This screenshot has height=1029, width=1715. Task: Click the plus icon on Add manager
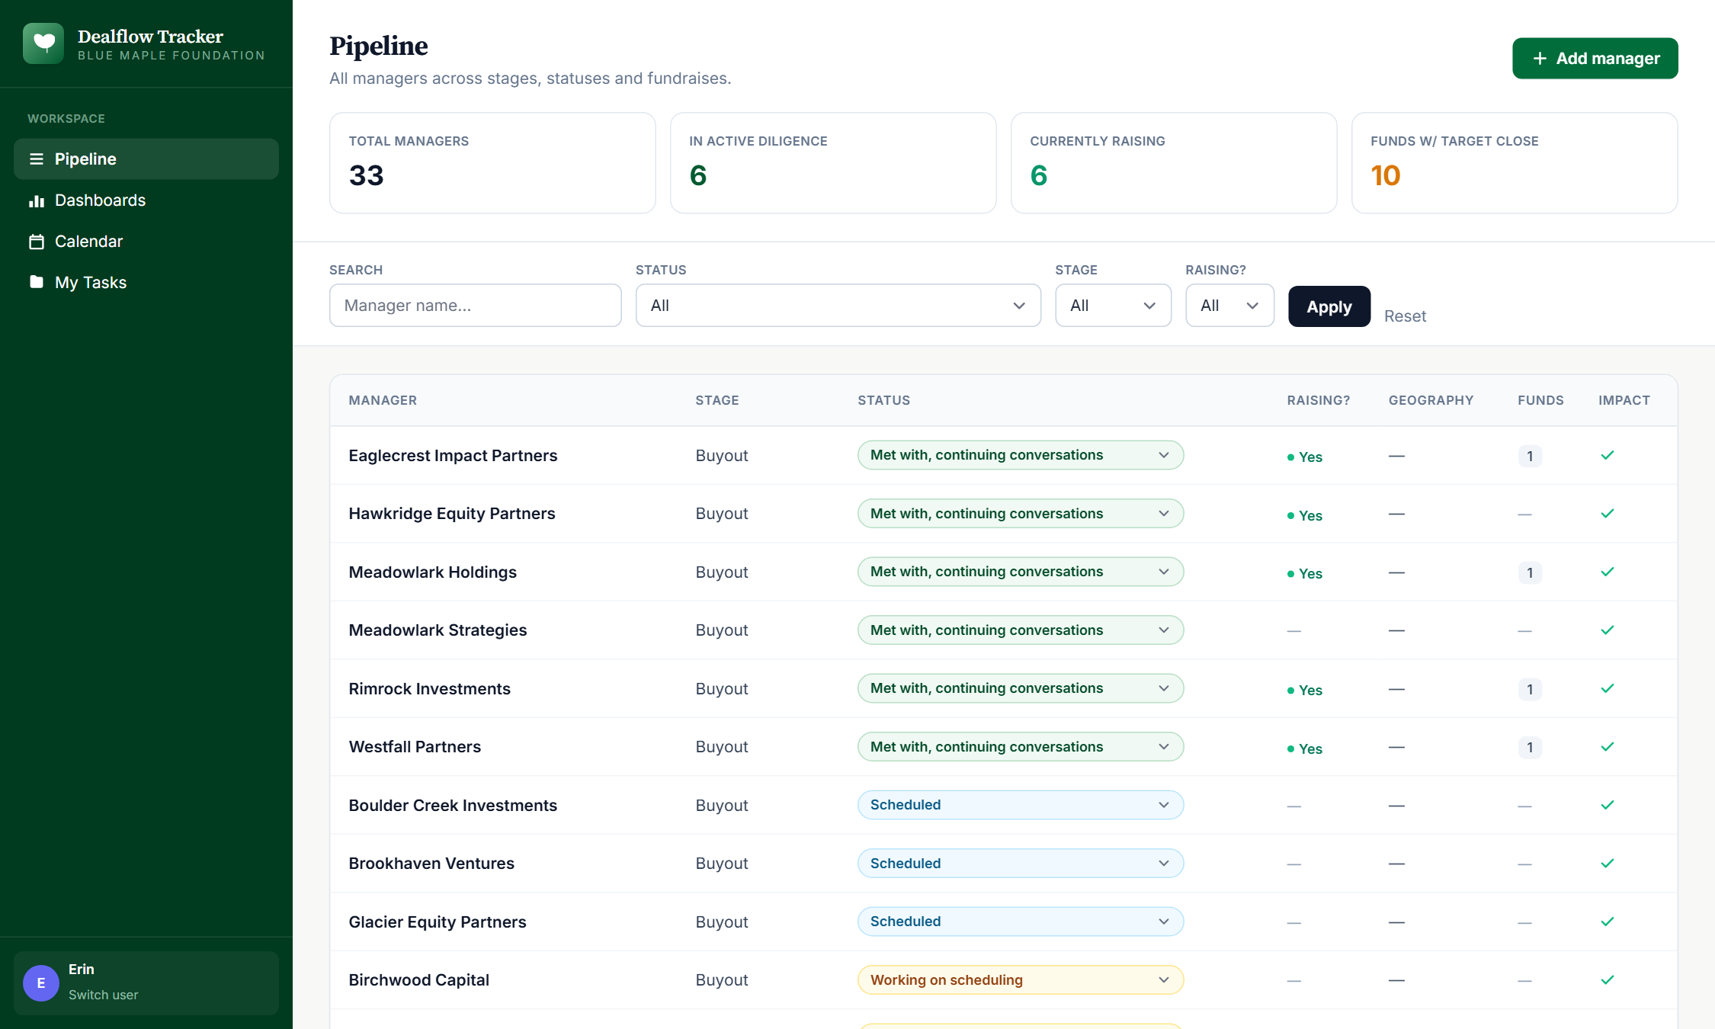[1540, 59]
